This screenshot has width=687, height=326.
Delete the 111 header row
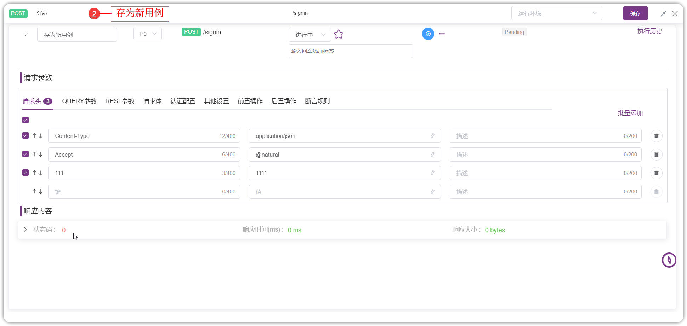(656, 173)
